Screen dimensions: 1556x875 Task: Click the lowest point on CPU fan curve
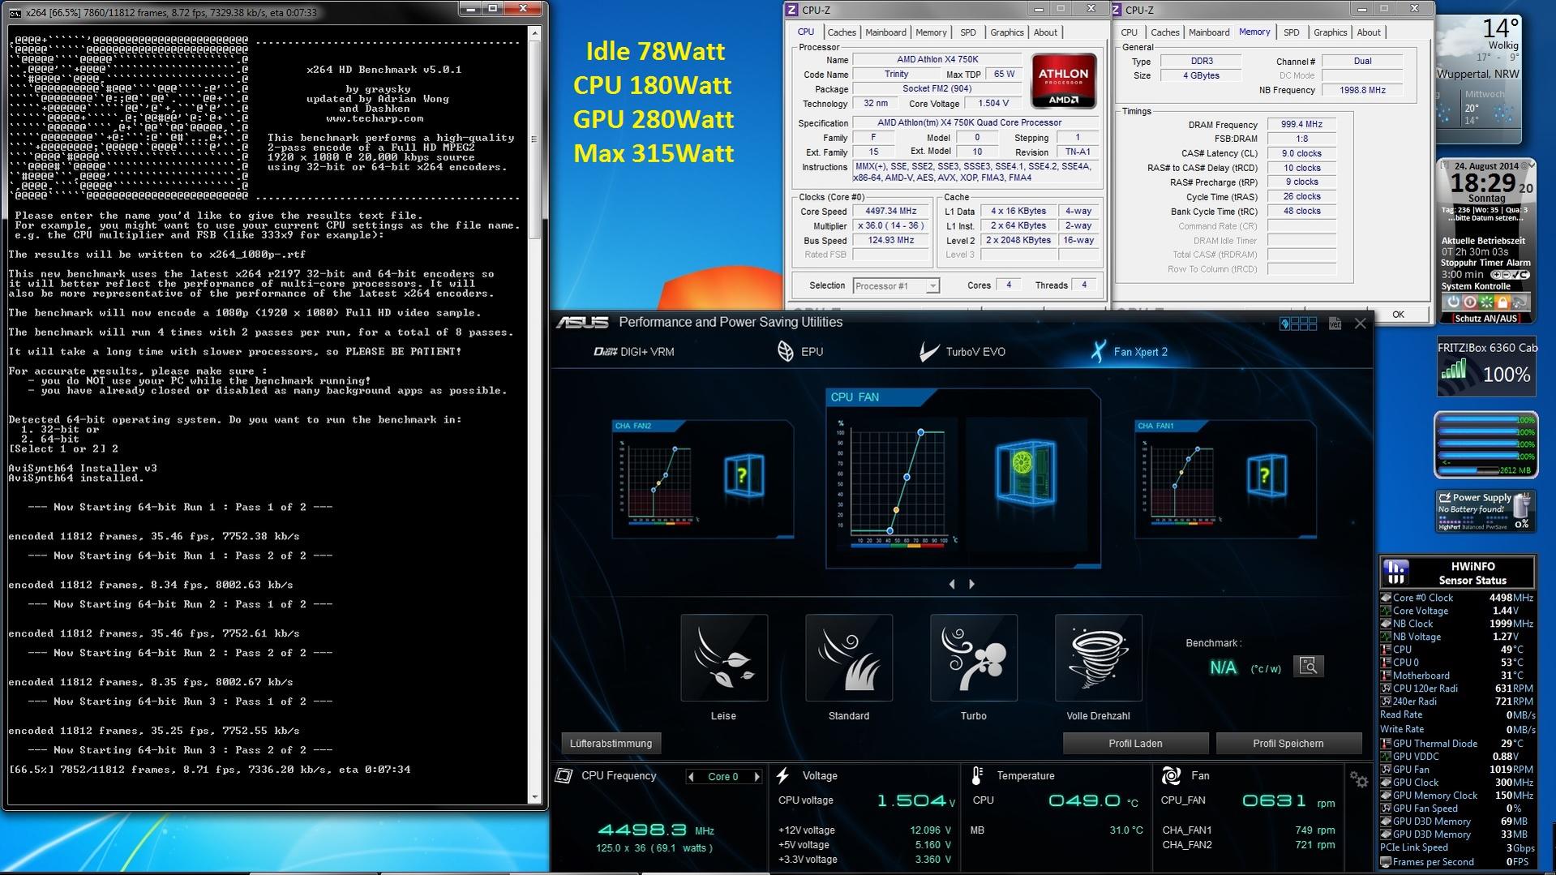point(889,531)
